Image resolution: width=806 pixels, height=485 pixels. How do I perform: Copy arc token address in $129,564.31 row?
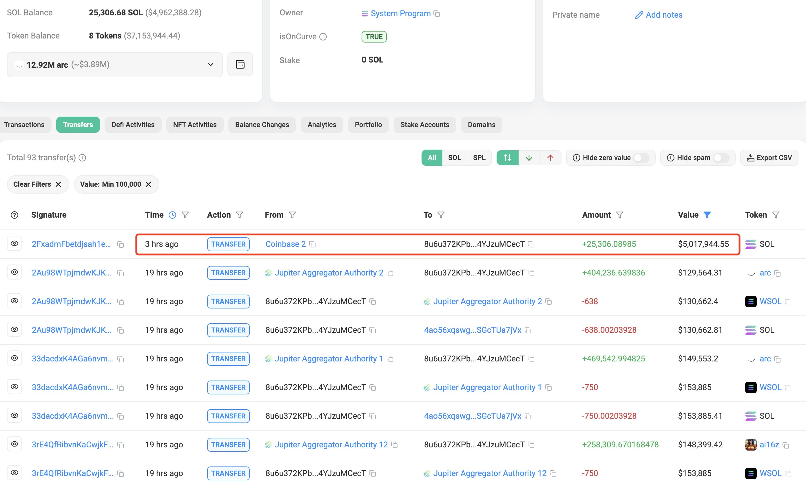778,273
